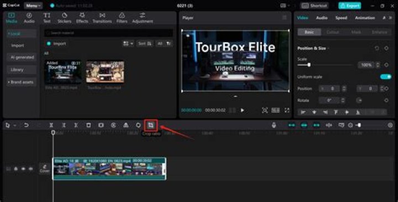The image size is (398, 202).
Task: Click the Crop ratio tool icon
Action: [151, 125]
